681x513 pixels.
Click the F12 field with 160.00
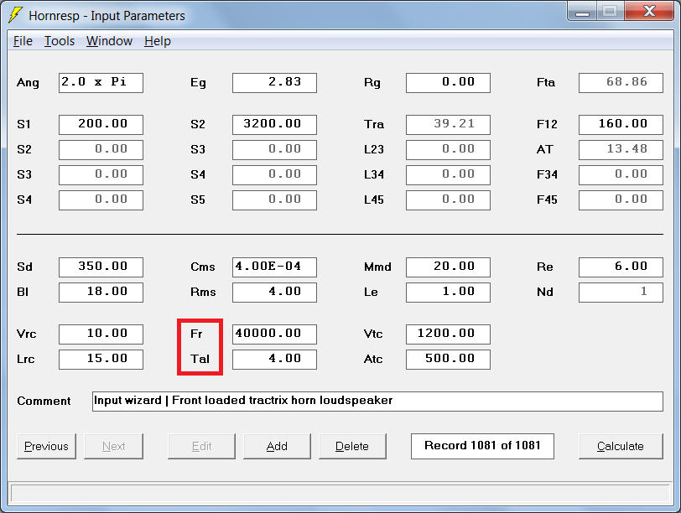[621, 125]
